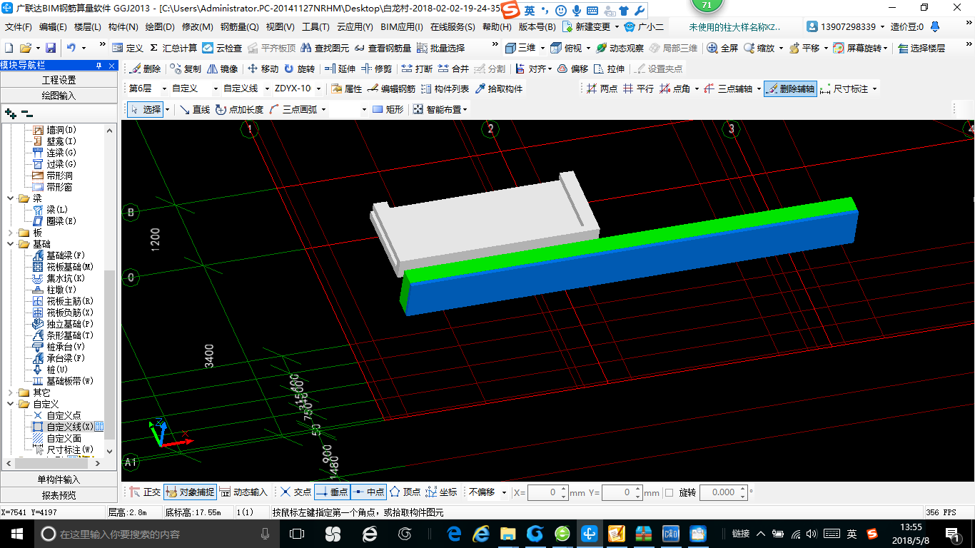Select the 拉伸 stretch tool
Image resolution: width=975 pixels, height=548 pixels.
click(609, 69)
